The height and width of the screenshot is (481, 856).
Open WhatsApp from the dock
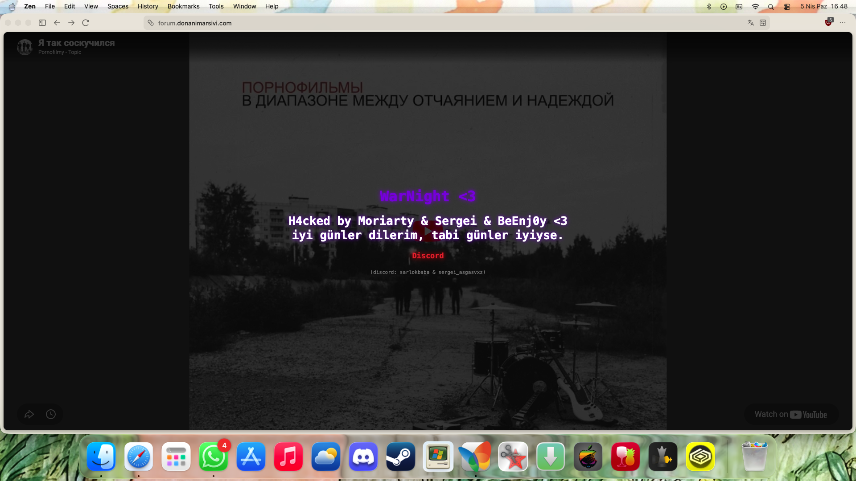tap(214, 457)
